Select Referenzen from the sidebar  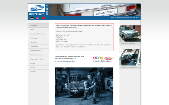click(38, 38)
